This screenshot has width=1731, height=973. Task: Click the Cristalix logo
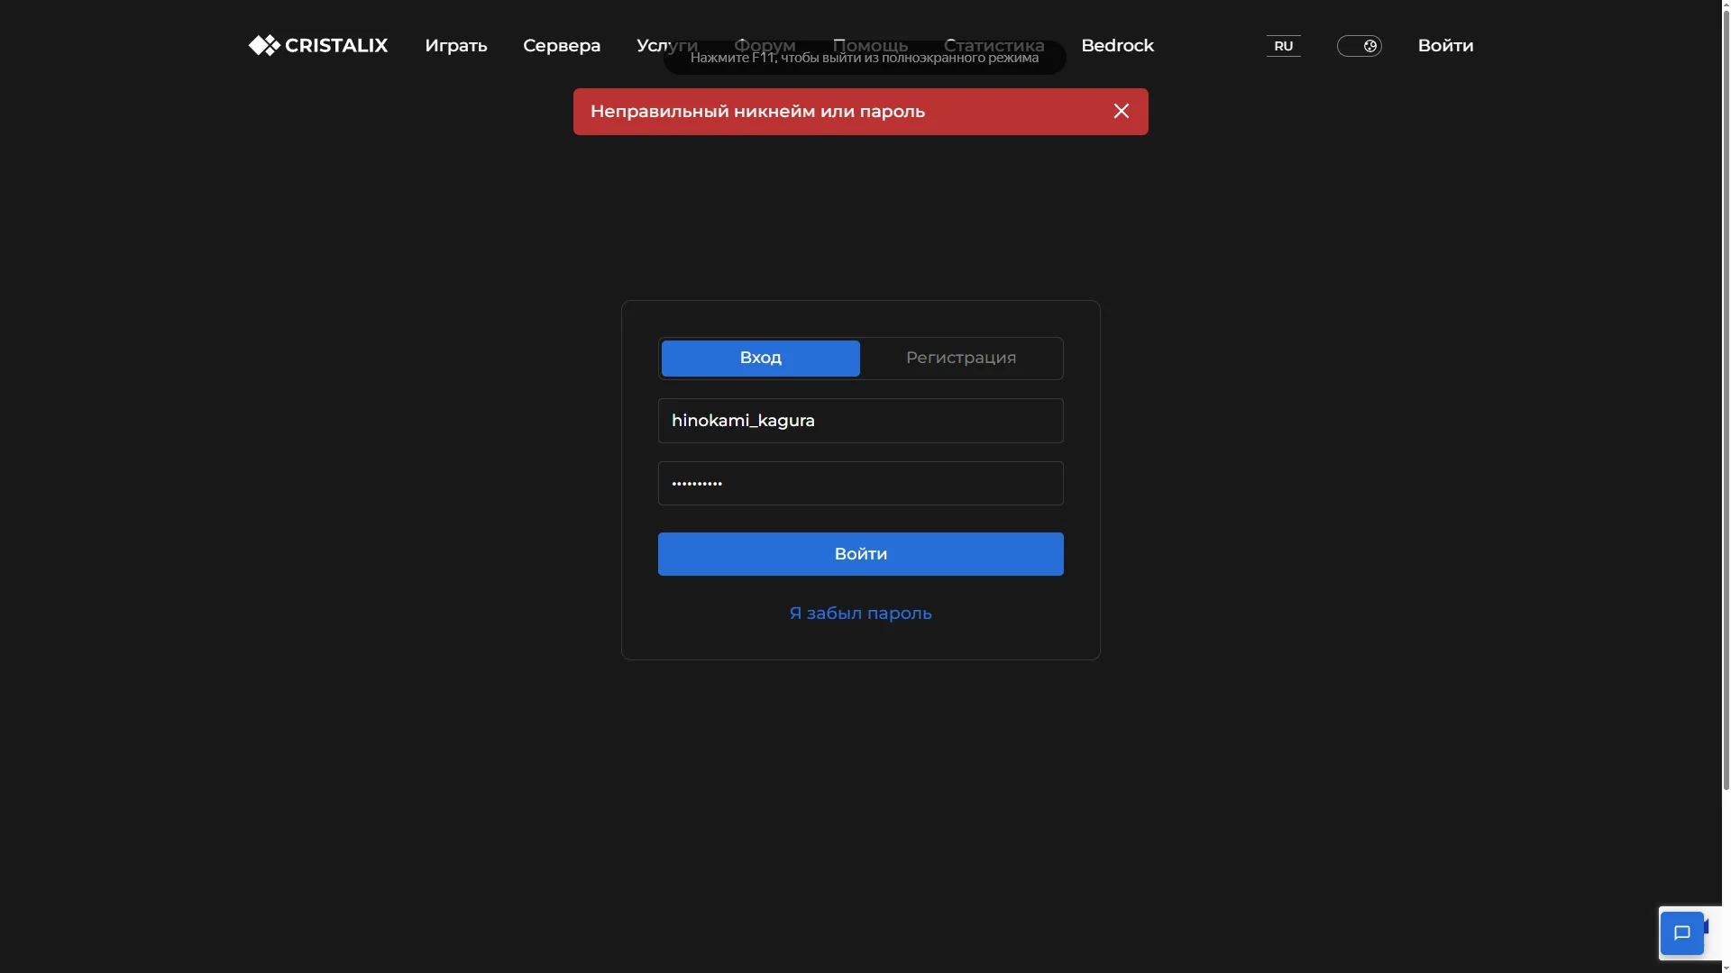click(x=318, y=45)
